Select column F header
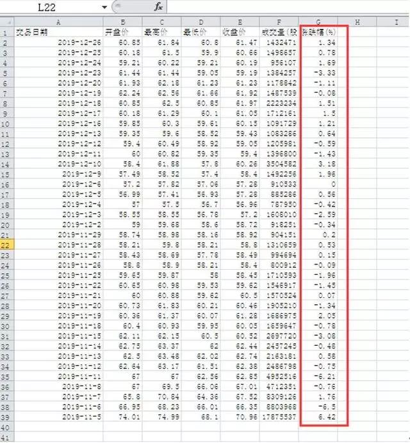Screen dimensions: 410x443 point(279,22)
